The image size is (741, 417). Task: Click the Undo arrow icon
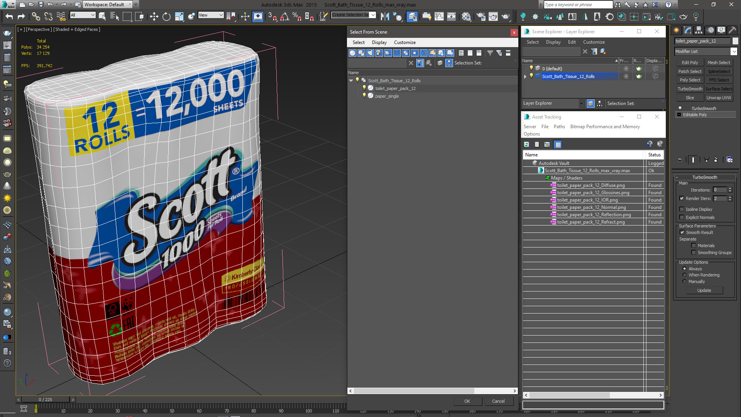(9, 16)
